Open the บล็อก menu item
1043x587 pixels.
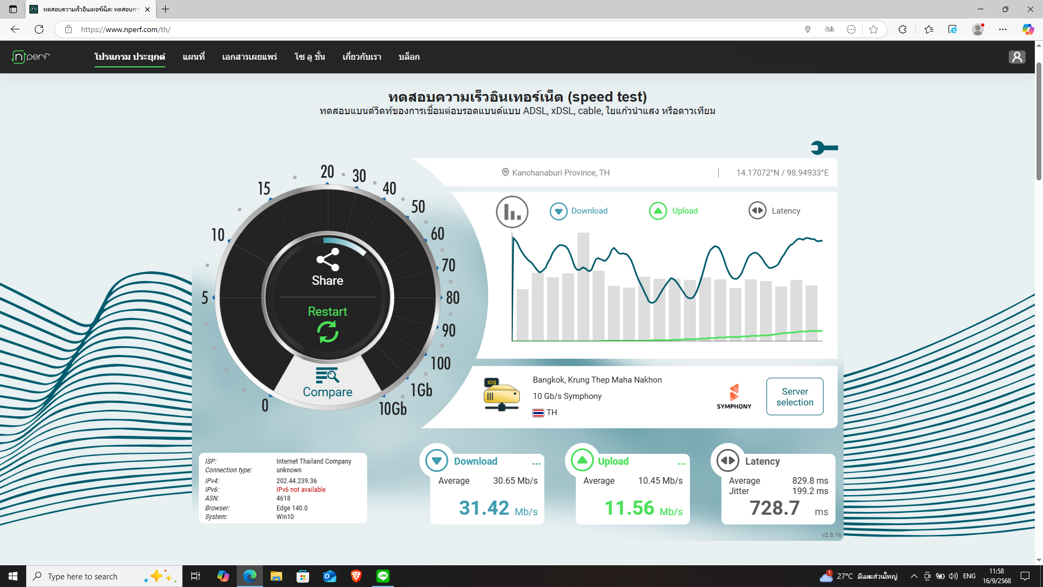(409, 57)
